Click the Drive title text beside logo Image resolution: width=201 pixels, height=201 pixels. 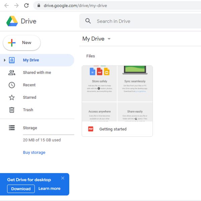pyautogui.click(x=28, y=21)
